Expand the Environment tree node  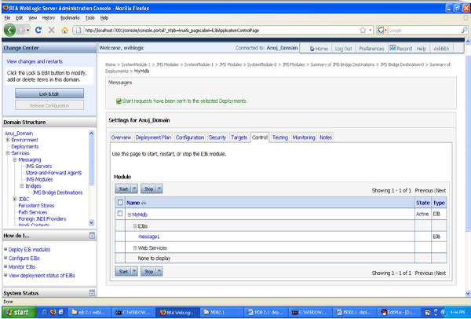[x=8, y=140]
